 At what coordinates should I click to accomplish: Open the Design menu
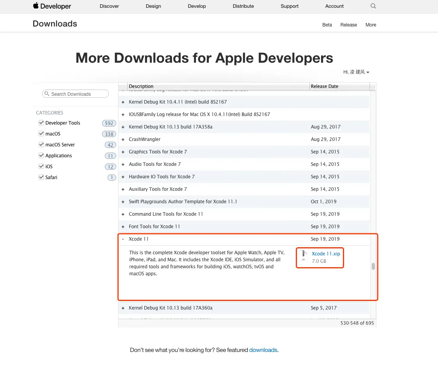point(154,6)
